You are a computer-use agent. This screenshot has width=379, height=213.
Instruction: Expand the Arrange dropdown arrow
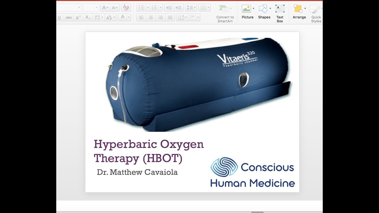tap(305, 9)
